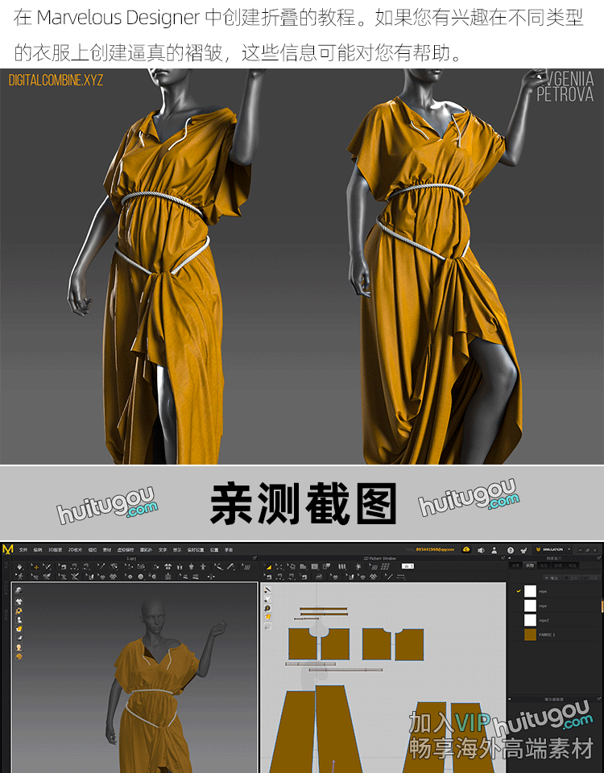
Task: Pop out the object browser panel
Action: pyautogui.click(x=598, y=558)
